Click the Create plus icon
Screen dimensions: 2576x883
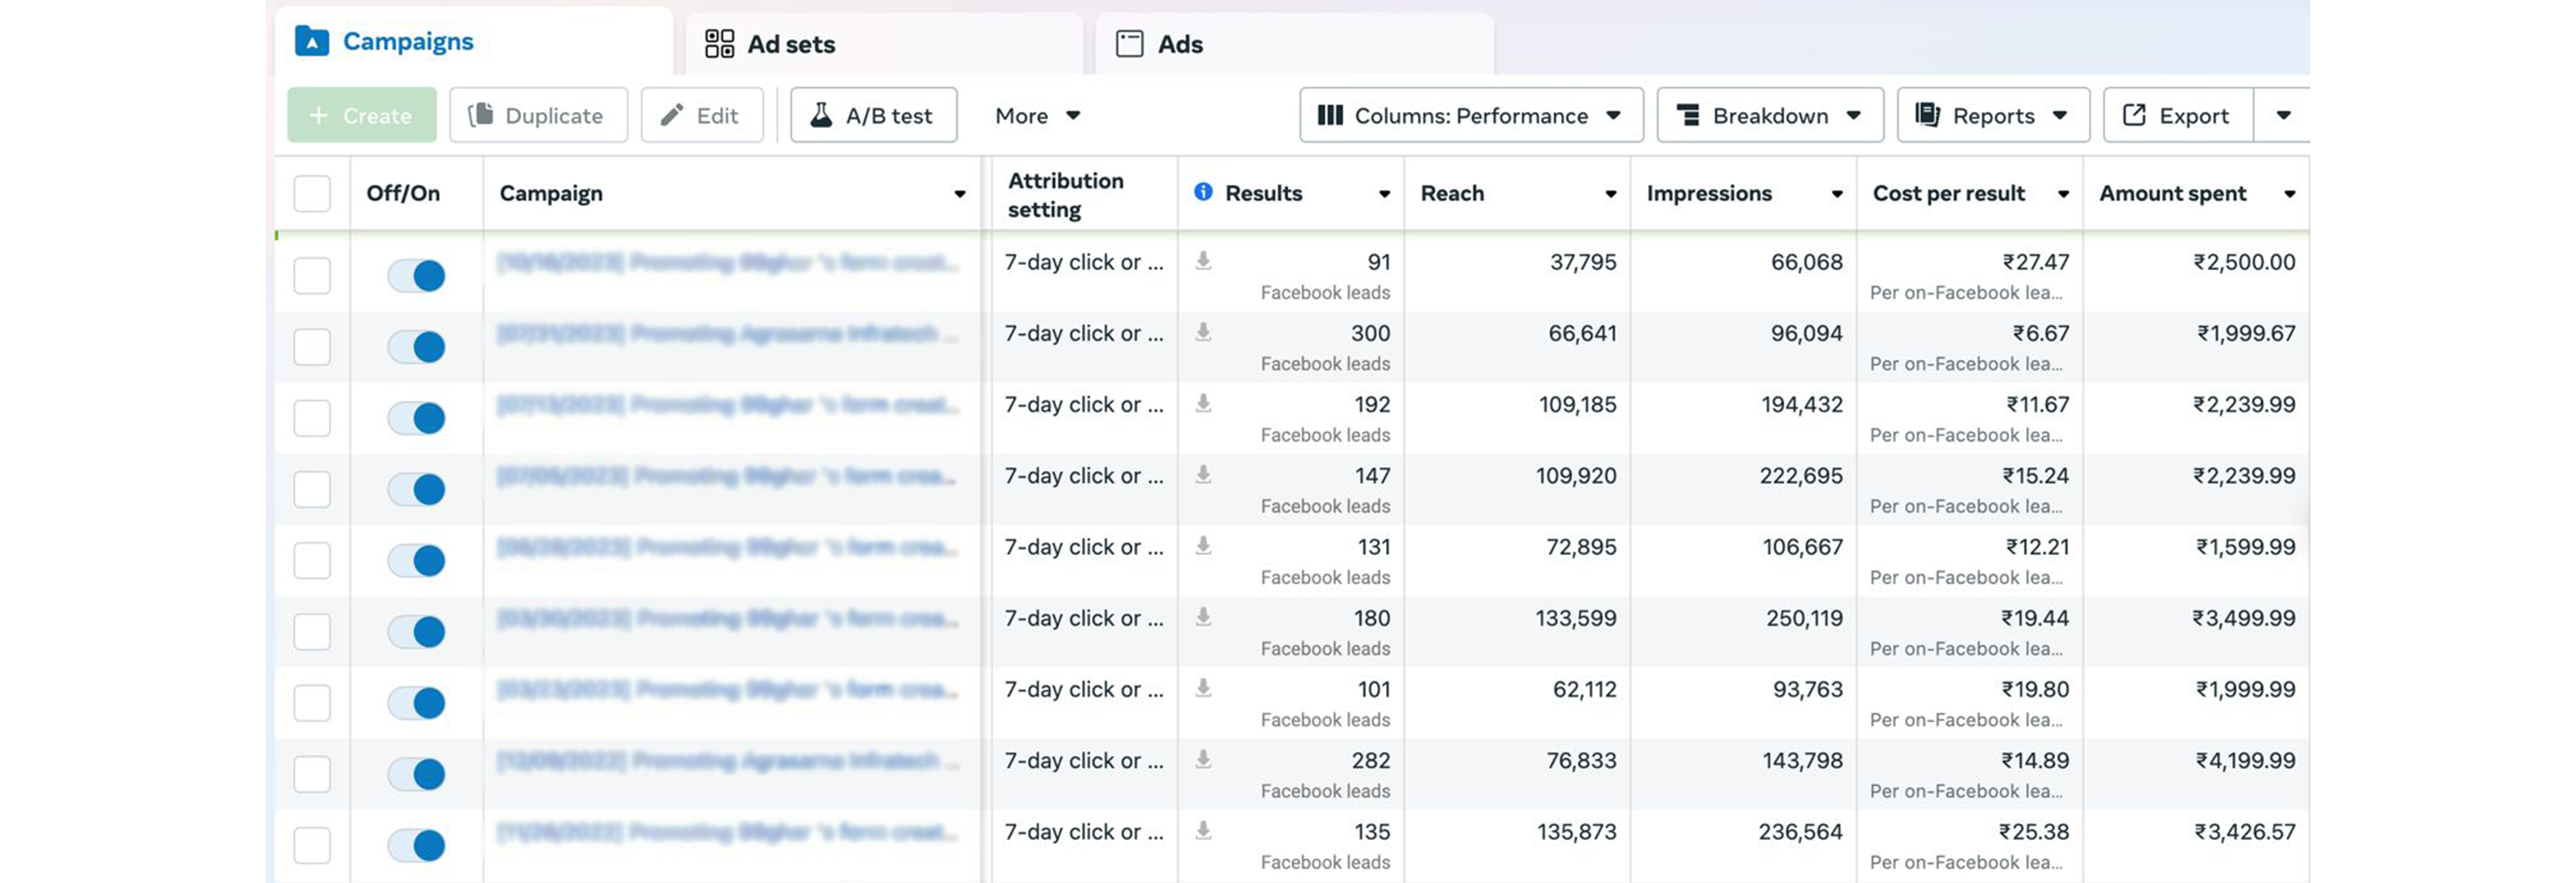pyautogui.click(x=318, y=115)
